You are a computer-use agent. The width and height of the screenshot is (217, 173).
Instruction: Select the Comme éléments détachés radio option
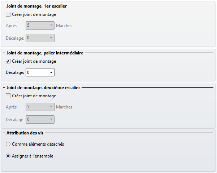pyautogui.click(x=9, y=144)
